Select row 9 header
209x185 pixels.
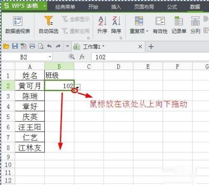pos(8,156)
